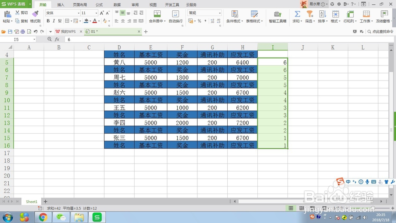This screenshot has height=223, width=396.
Task: Click the horizontal scrollbar at bottom
Action: pos(308,202)
